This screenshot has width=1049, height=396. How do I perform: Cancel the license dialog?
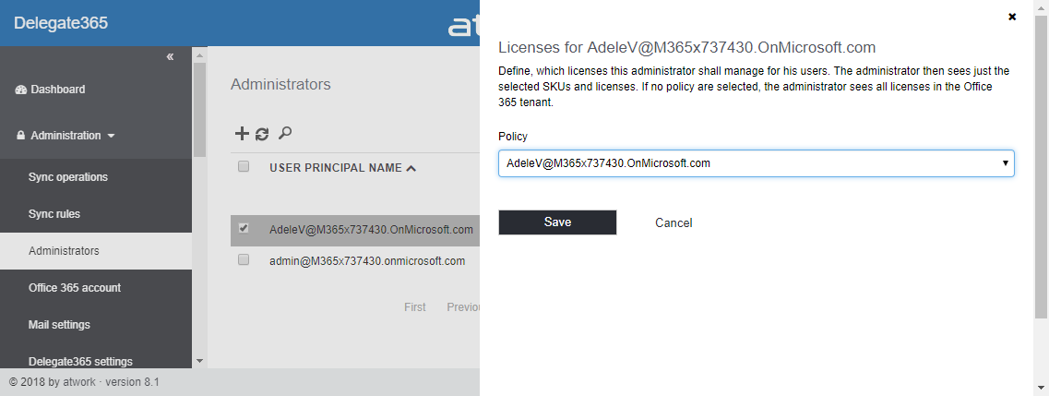pyautogui.click(x=674, y=222)
